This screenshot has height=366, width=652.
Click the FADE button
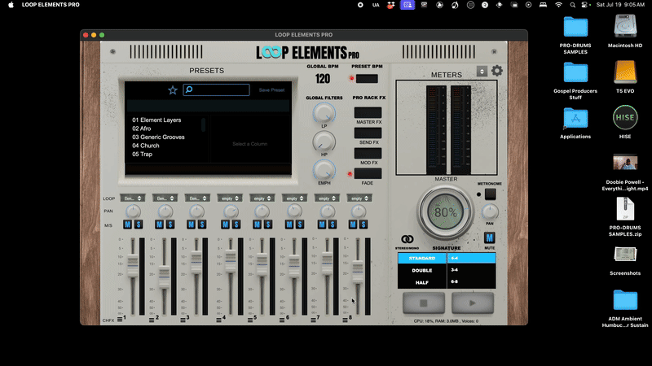point(368,173)
